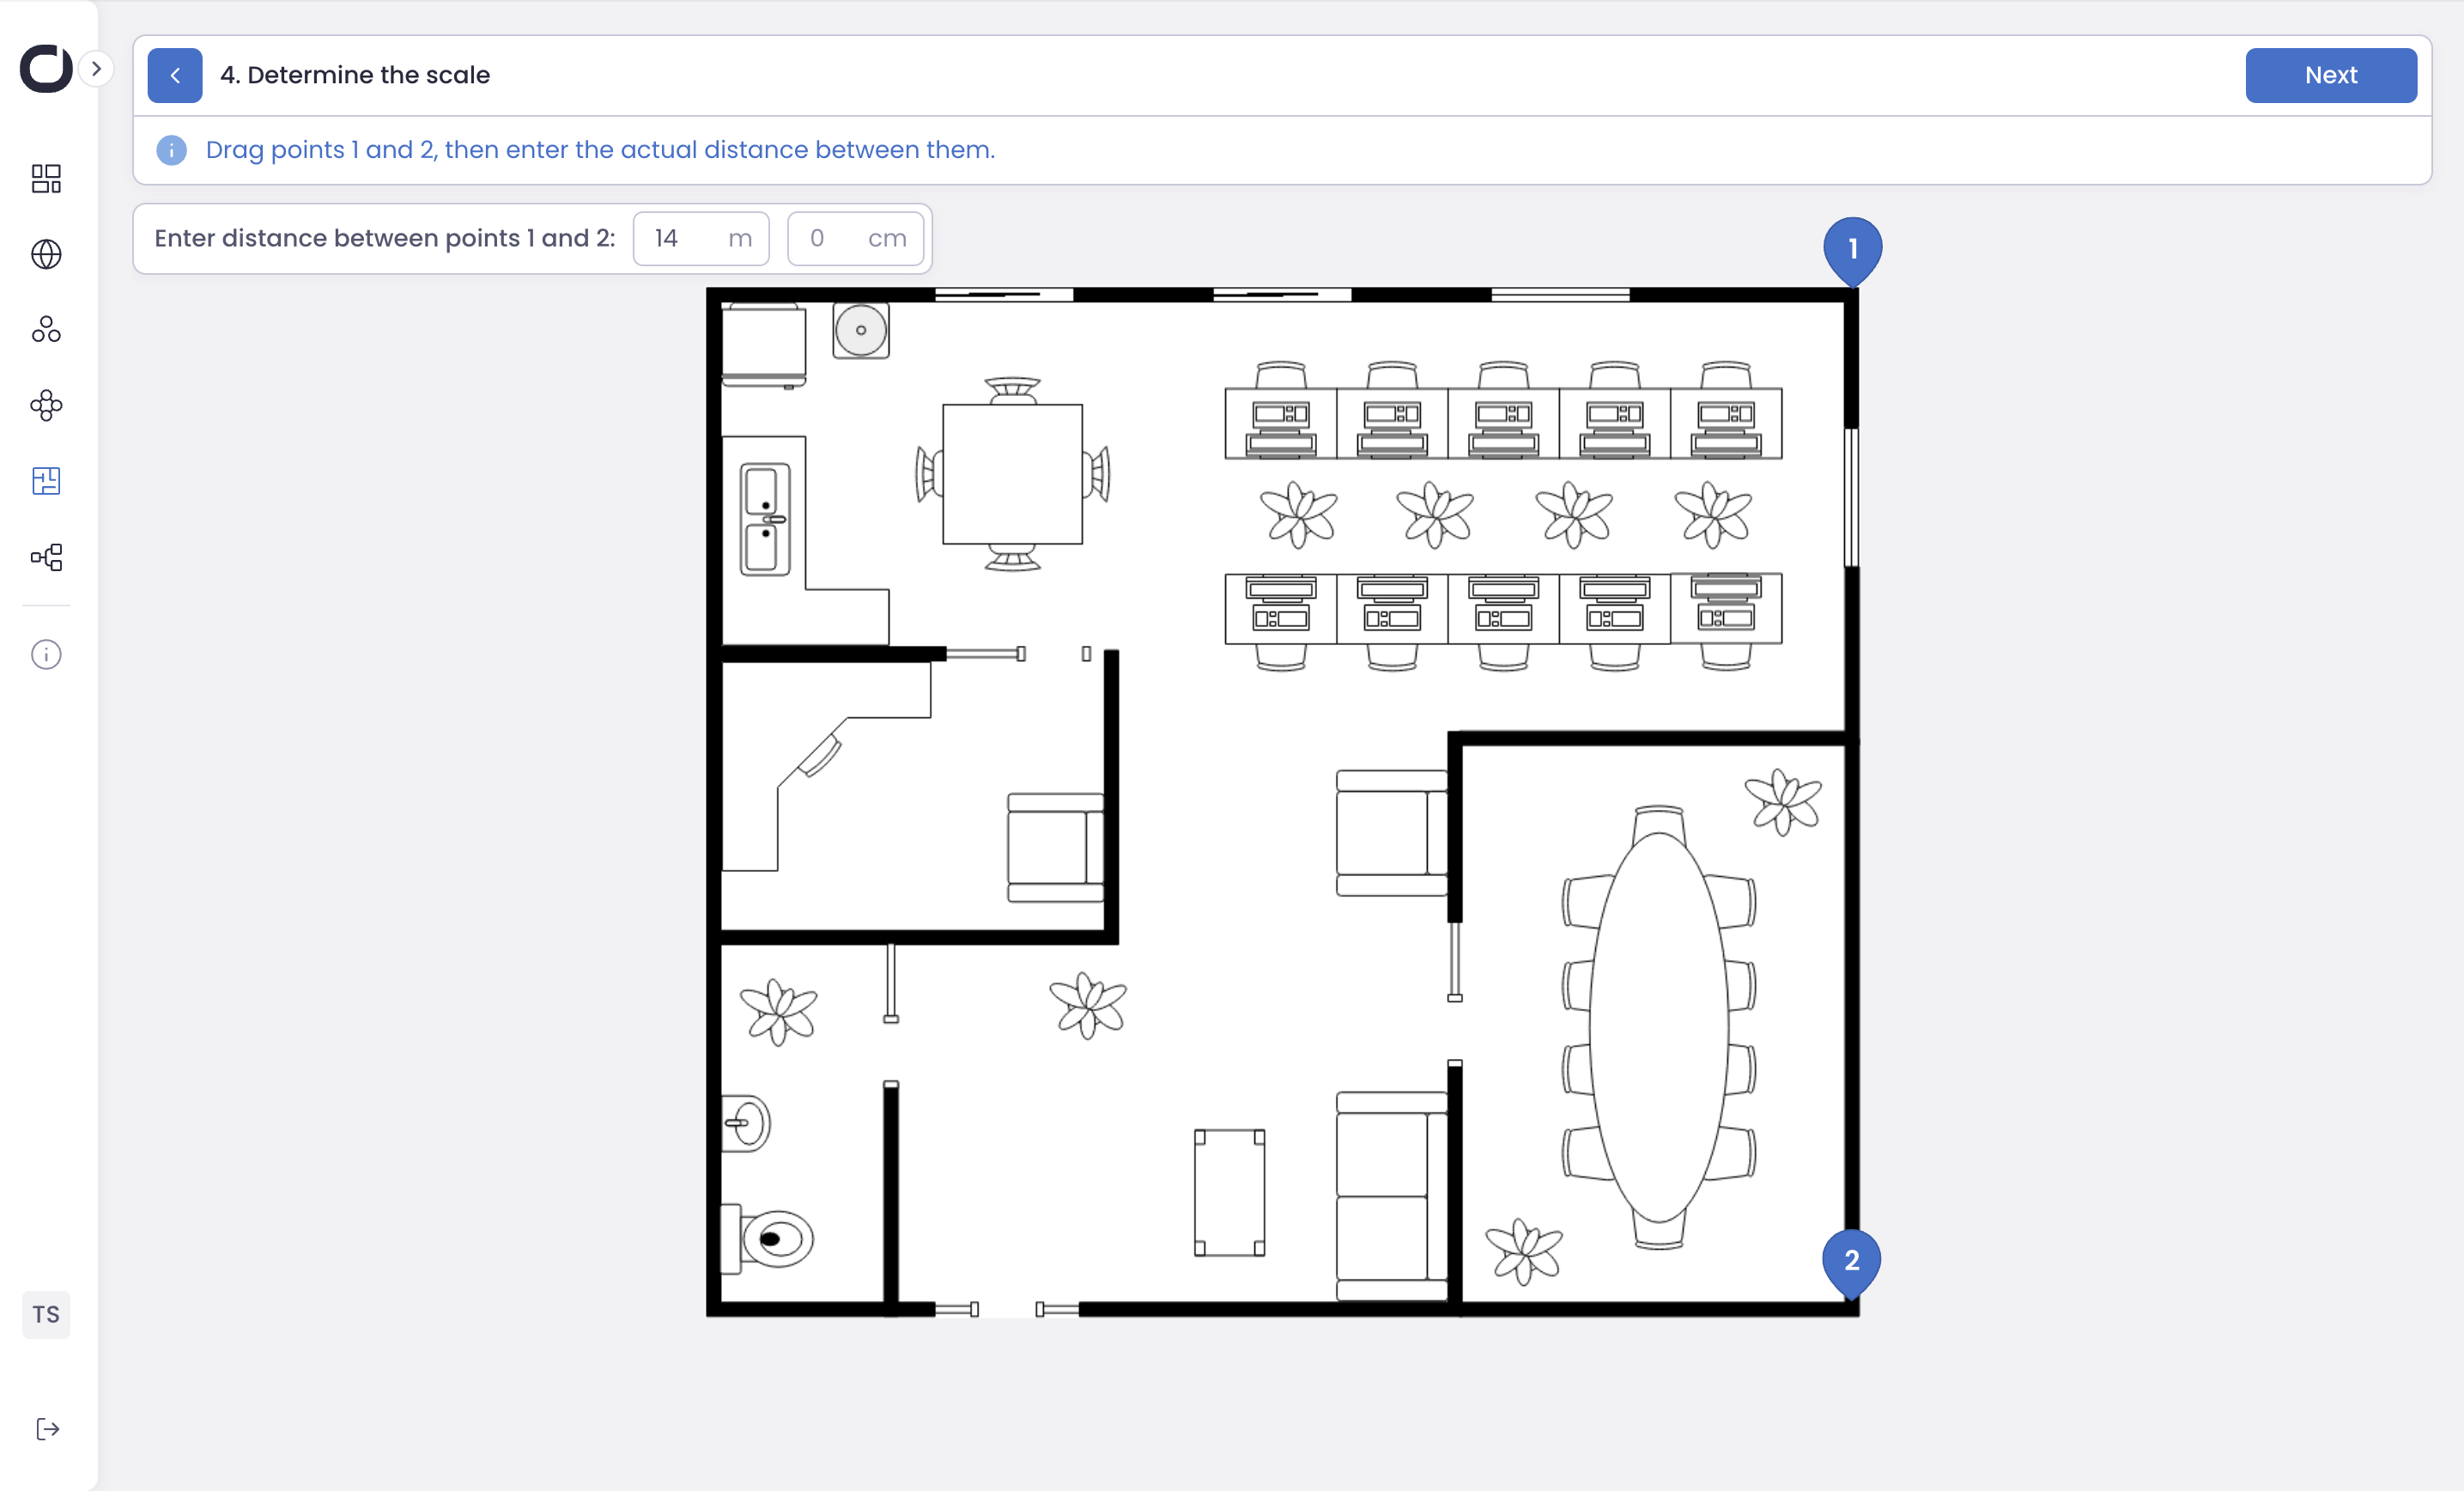Click the logout icon at sidebar bottom

point(47,1429)
